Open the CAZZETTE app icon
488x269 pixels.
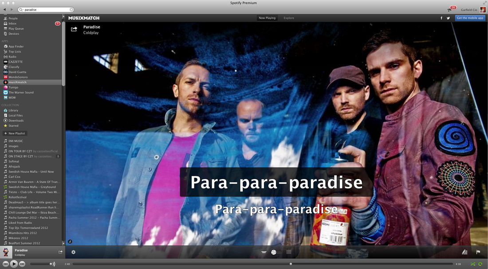click(x=5, y=62)
